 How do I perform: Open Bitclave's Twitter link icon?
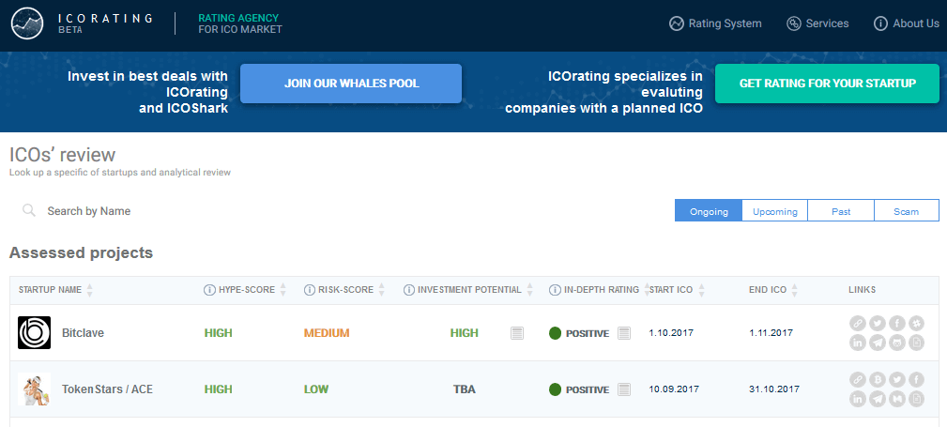pyautogui.click(x=878, y=324)
